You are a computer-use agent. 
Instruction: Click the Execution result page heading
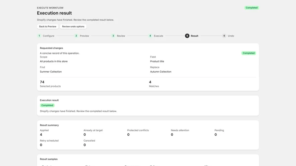click(54, 13)
